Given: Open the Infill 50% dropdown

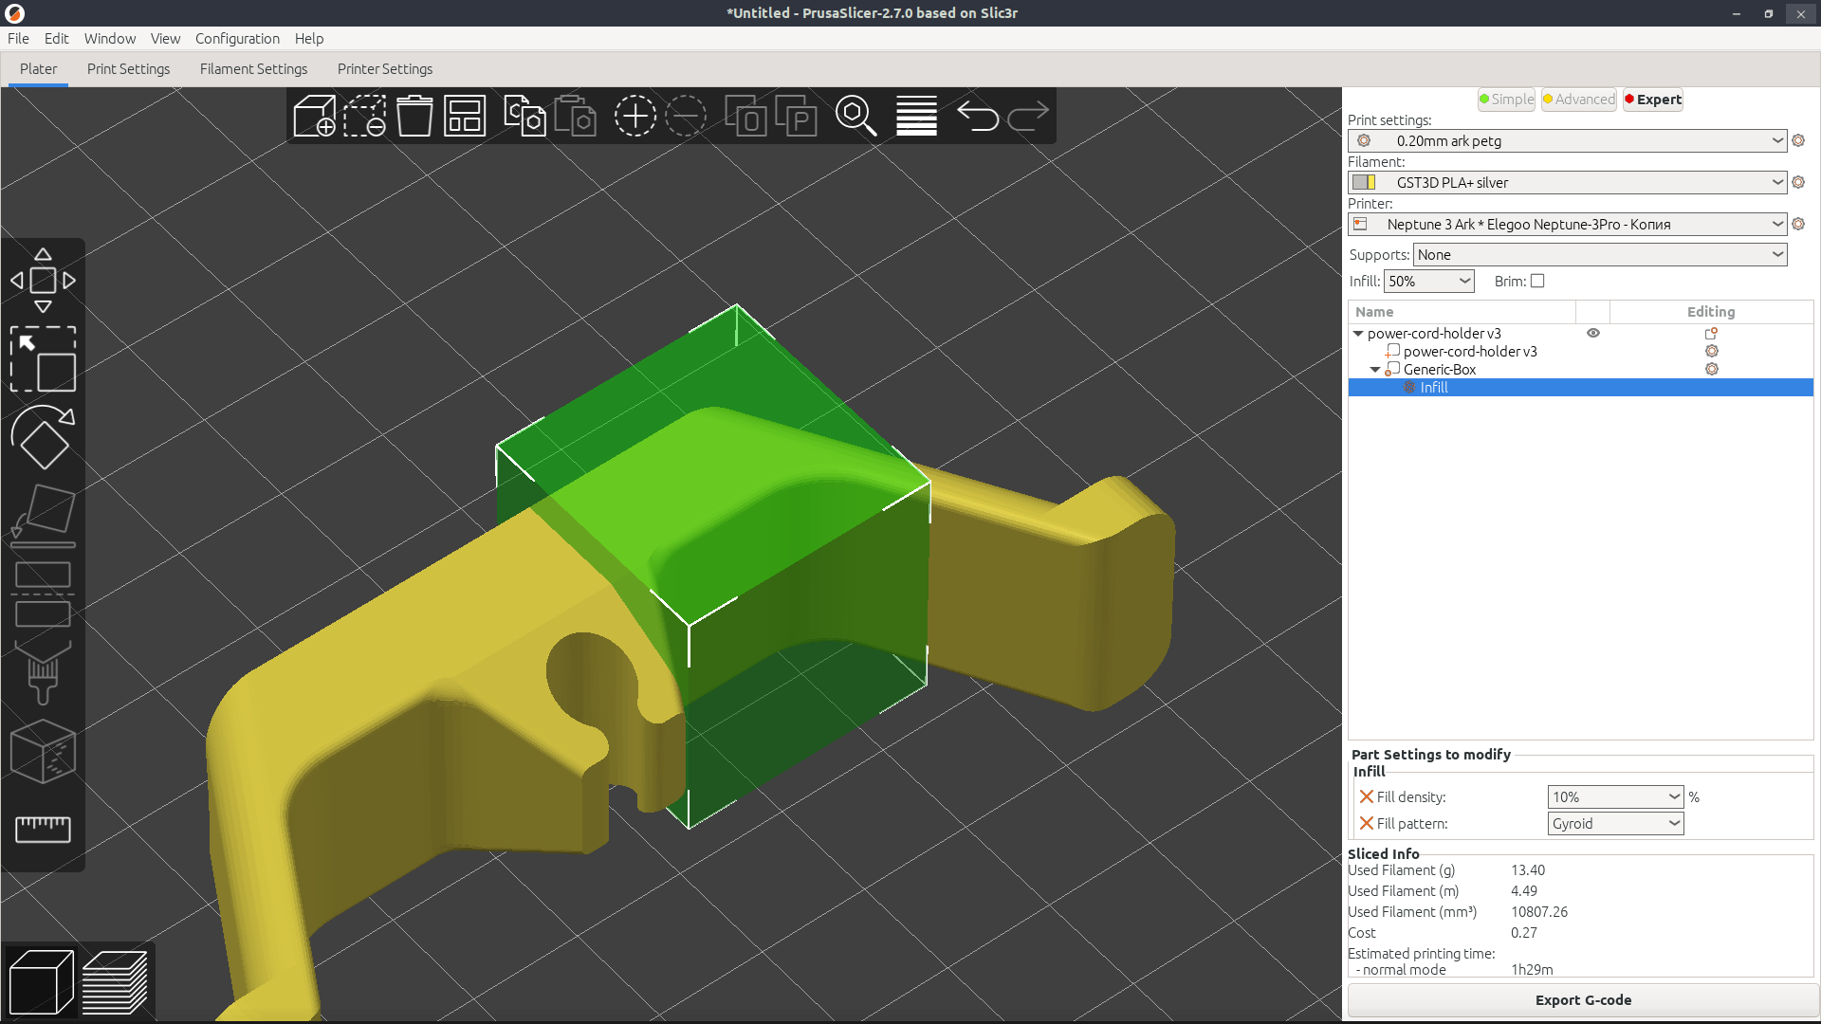Looking at the screenshot, I should (x=1429, y=281).
